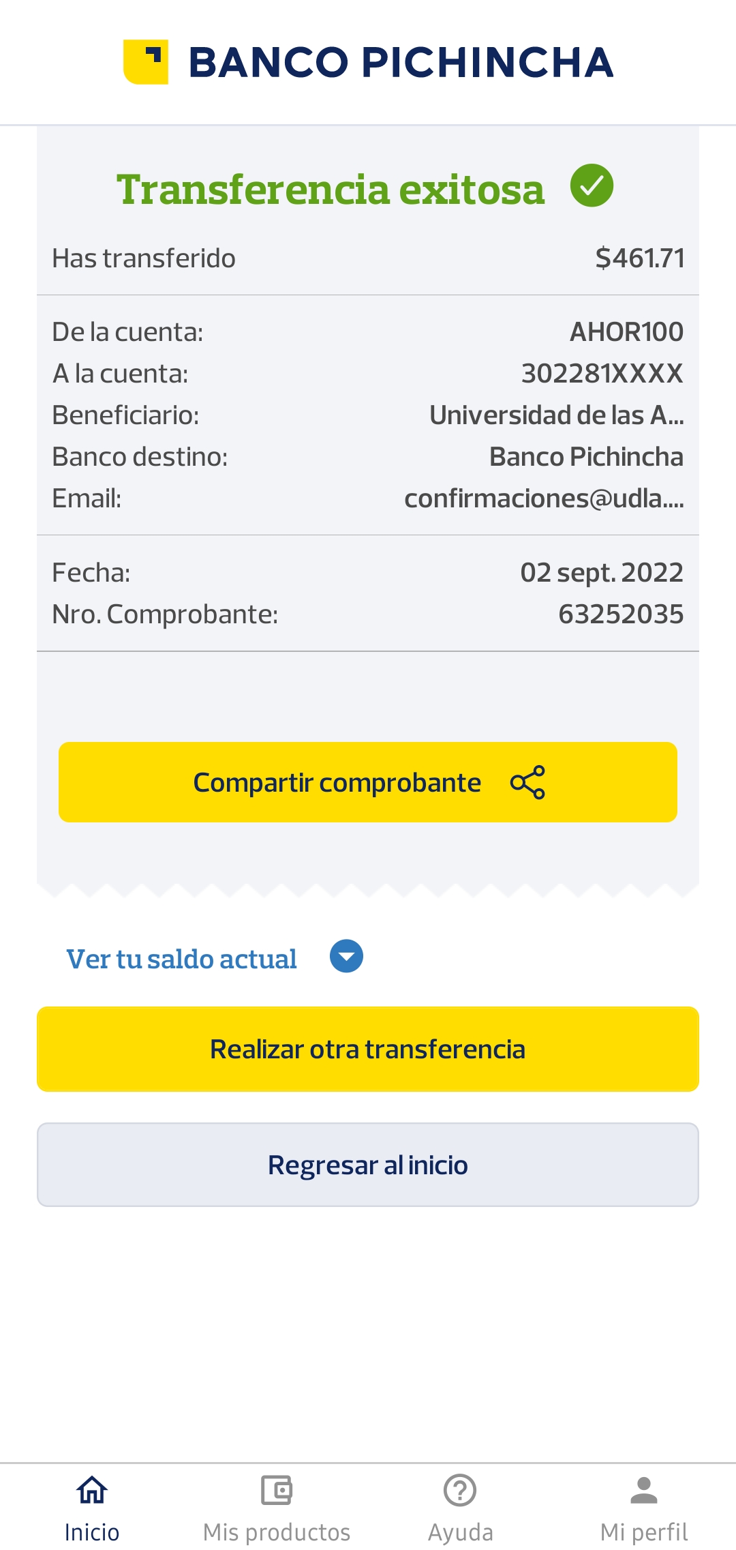This screenshot has height=1550, width=736.
Task: Open the Mis productos tab
Action: point(276,1532)
